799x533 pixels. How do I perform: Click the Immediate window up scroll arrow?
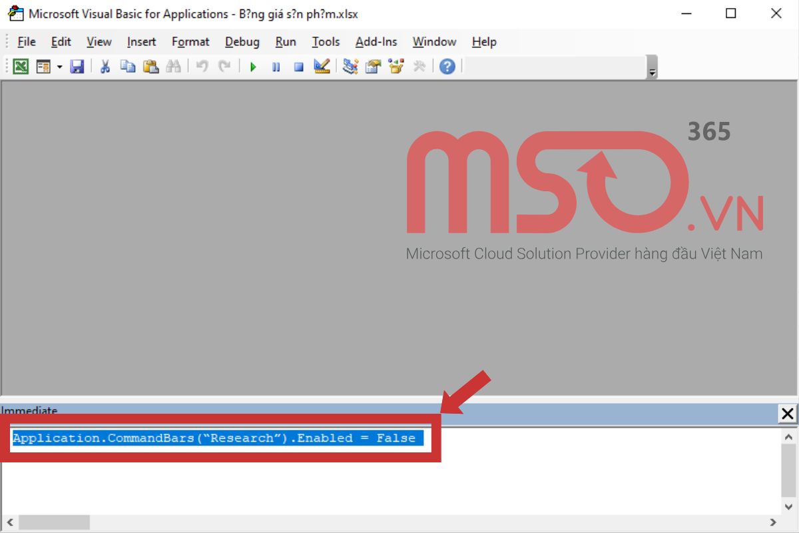tap(788, 437)
